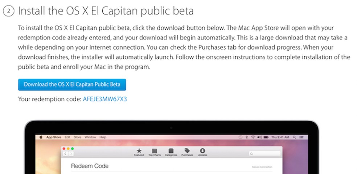
Task: Click Download the OS X El Capitan Public Beta button
Action: (72, 85)
